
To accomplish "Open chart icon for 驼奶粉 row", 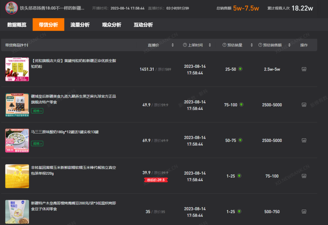I will [304, 69].
